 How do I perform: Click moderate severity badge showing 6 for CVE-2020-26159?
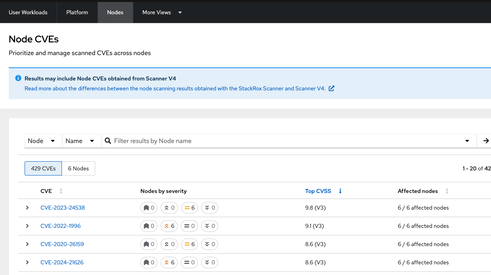189,244
